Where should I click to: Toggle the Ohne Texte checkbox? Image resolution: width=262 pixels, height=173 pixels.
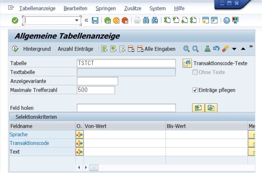(x=195, y=72)
